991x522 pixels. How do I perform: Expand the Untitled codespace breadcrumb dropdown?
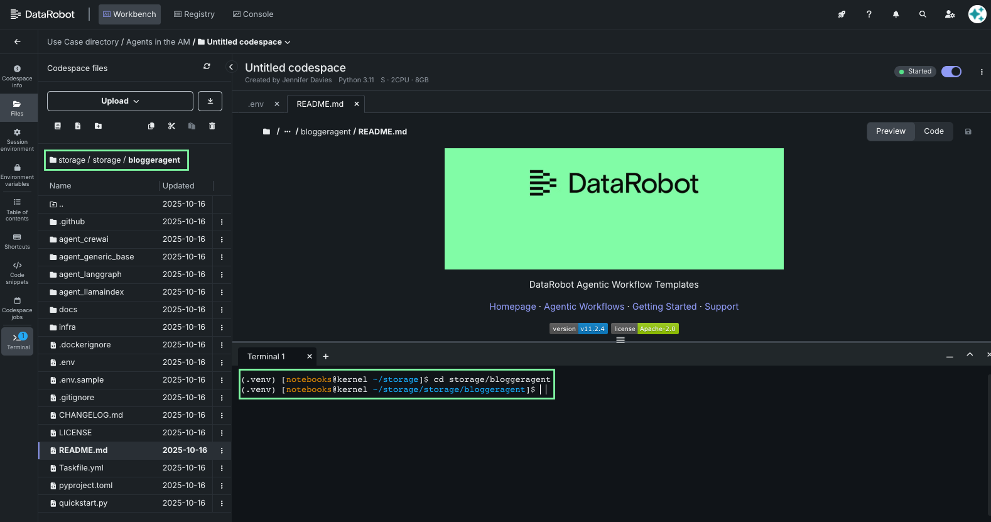tap(288, 42)
